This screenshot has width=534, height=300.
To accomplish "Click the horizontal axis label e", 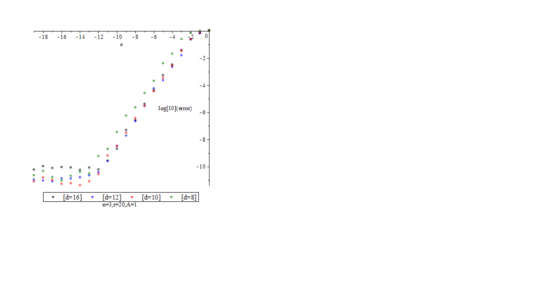I will coord(121,44).
